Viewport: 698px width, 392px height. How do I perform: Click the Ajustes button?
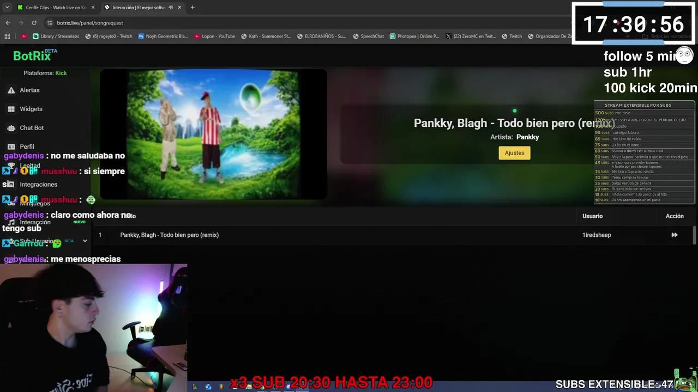[x=514, y=153]
